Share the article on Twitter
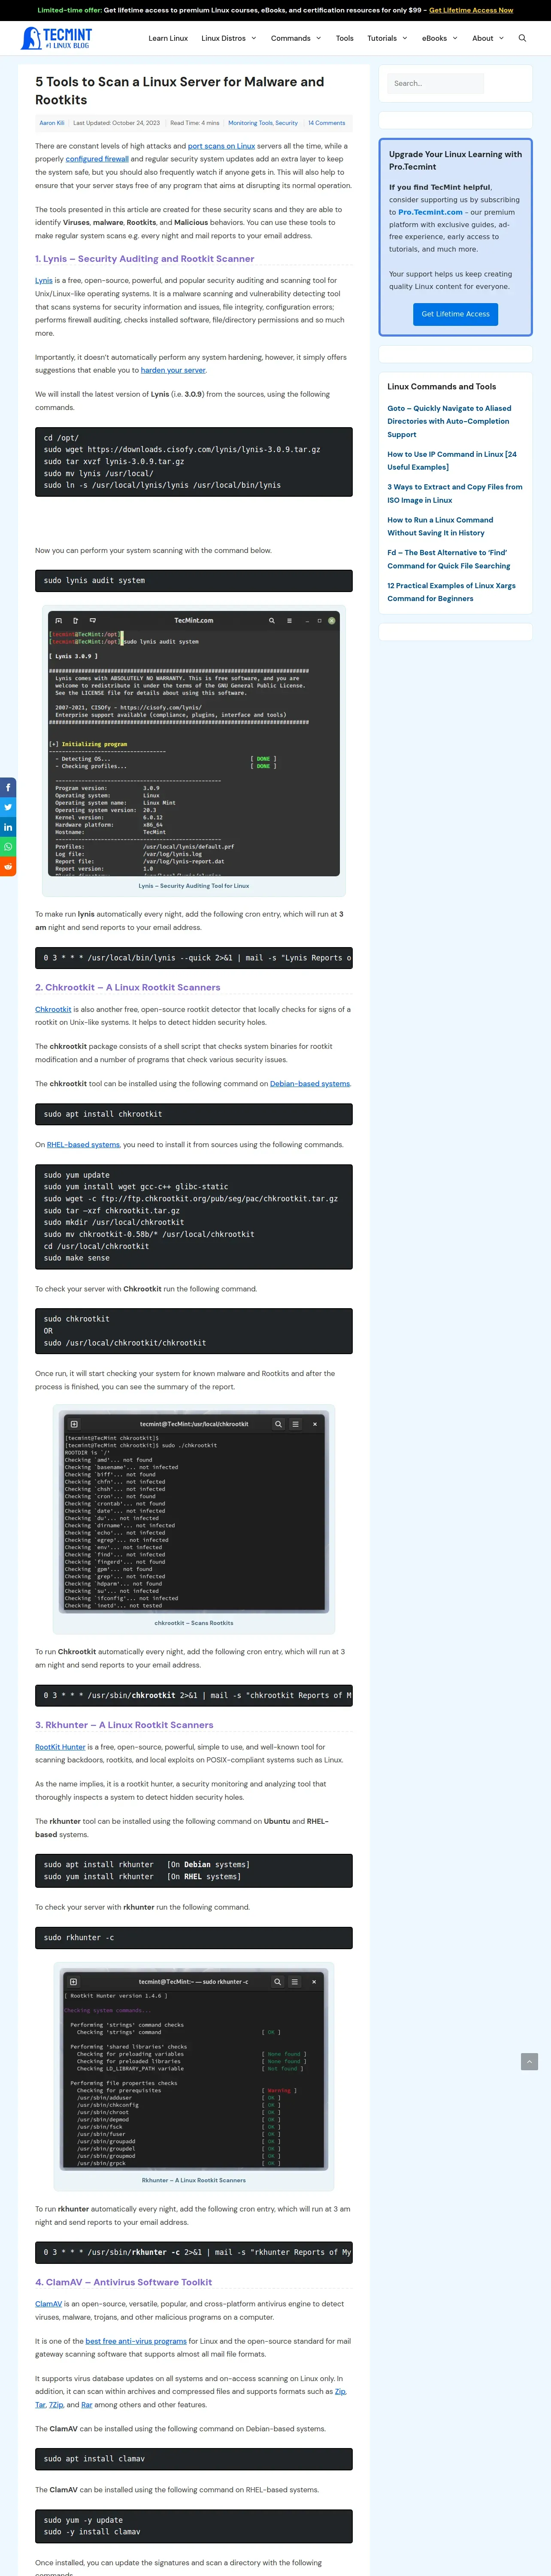 pos(8,807)
